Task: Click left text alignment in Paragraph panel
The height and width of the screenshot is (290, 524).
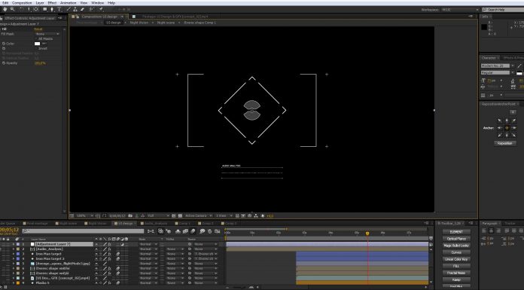Action: coord(484,230)
